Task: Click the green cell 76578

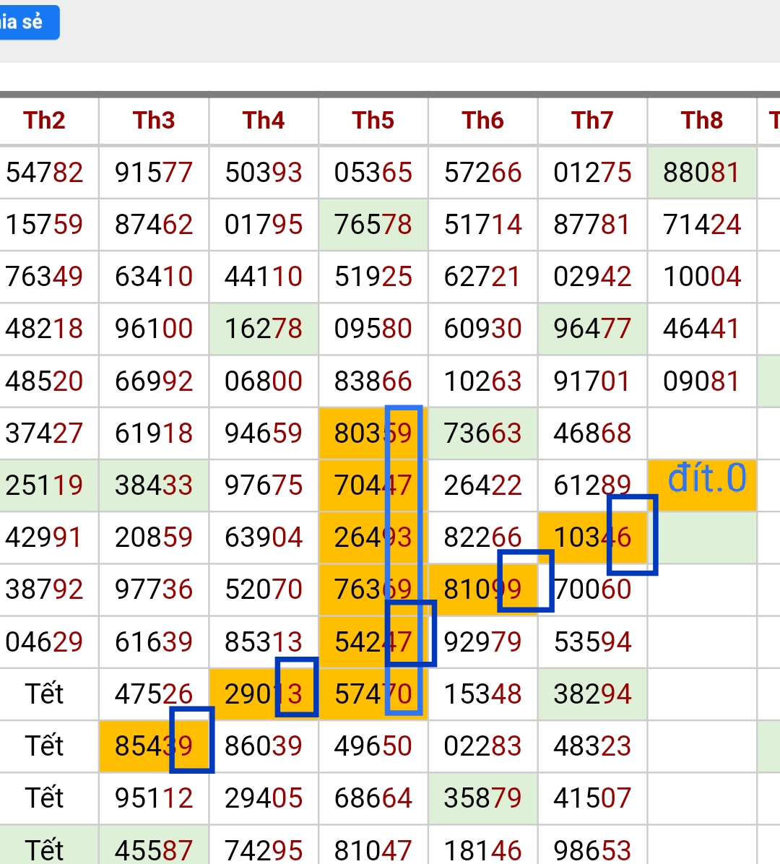Action: pyautogui.click(x=373, y=225)
